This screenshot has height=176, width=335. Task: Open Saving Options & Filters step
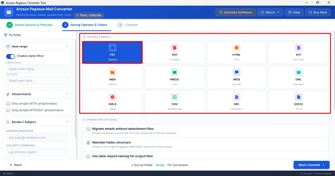(x=85, y=25)
